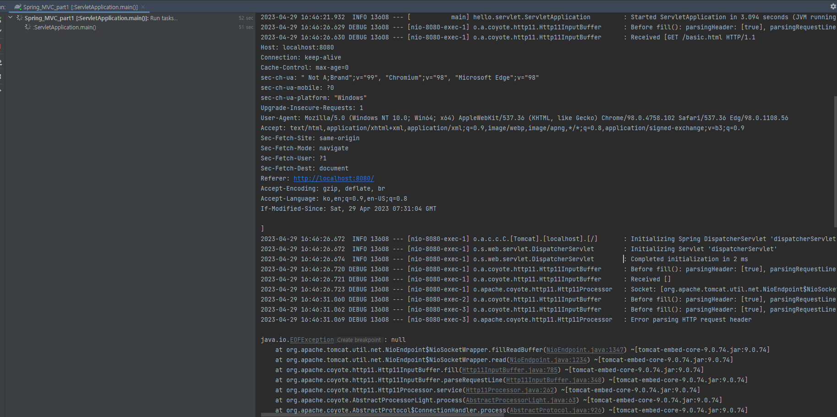Select the Spring_MVC_part1 Run tasks tree row

point(131,18)
